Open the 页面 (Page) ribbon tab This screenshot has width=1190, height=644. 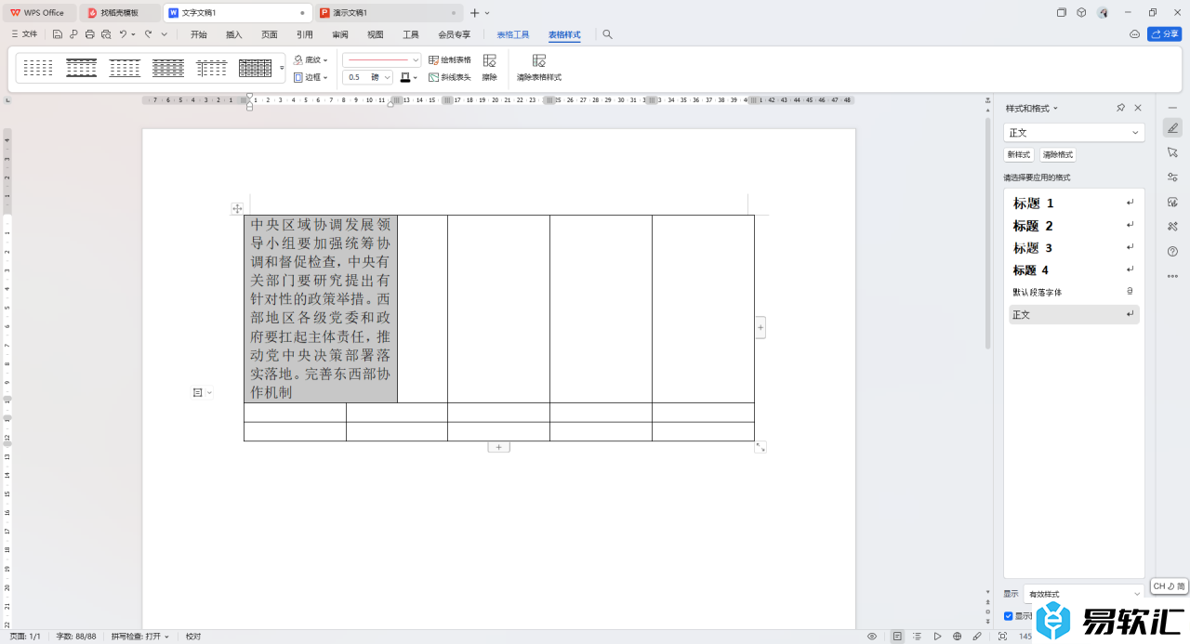click(x=270, y=34)
